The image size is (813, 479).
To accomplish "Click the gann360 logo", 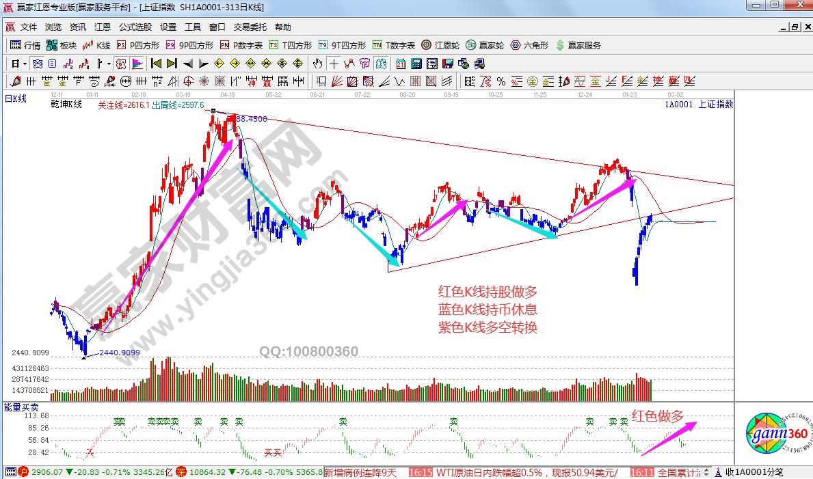I will pos(777,435).
